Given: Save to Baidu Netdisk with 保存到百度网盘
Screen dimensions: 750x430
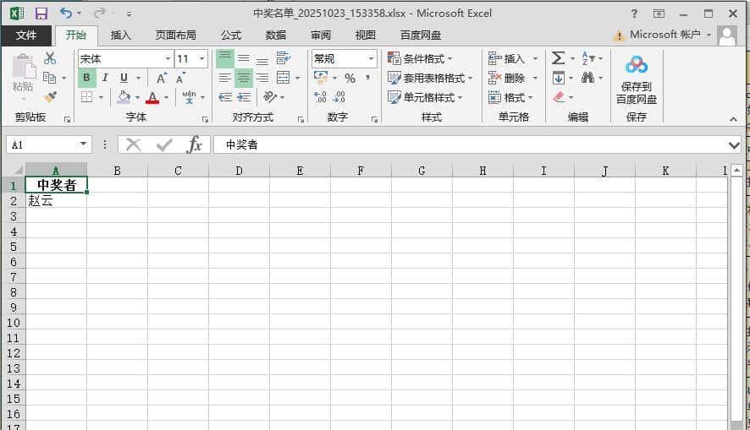Looking at the screenshot, I should (x=637, y=79).
